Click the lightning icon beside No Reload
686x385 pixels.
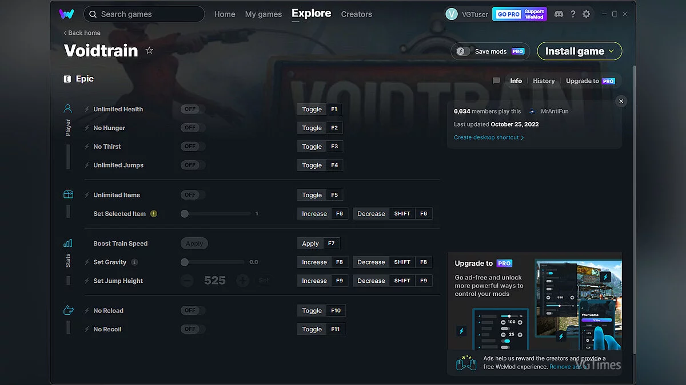(x=87, y=311)
